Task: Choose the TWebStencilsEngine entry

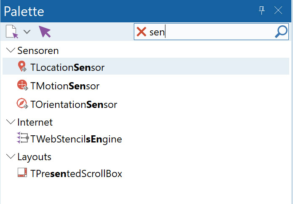Action: (x=76, y=139)
